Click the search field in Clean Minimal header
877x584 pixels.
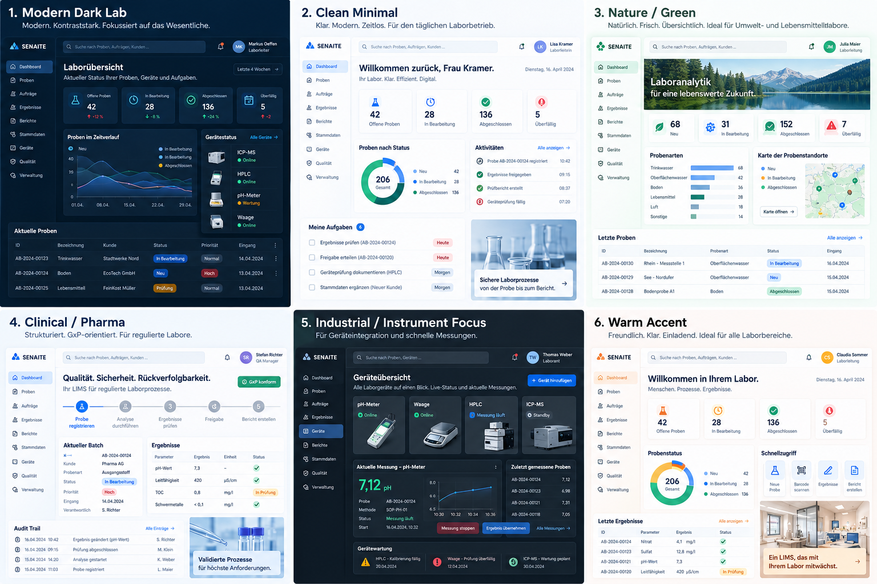point(428,47)
